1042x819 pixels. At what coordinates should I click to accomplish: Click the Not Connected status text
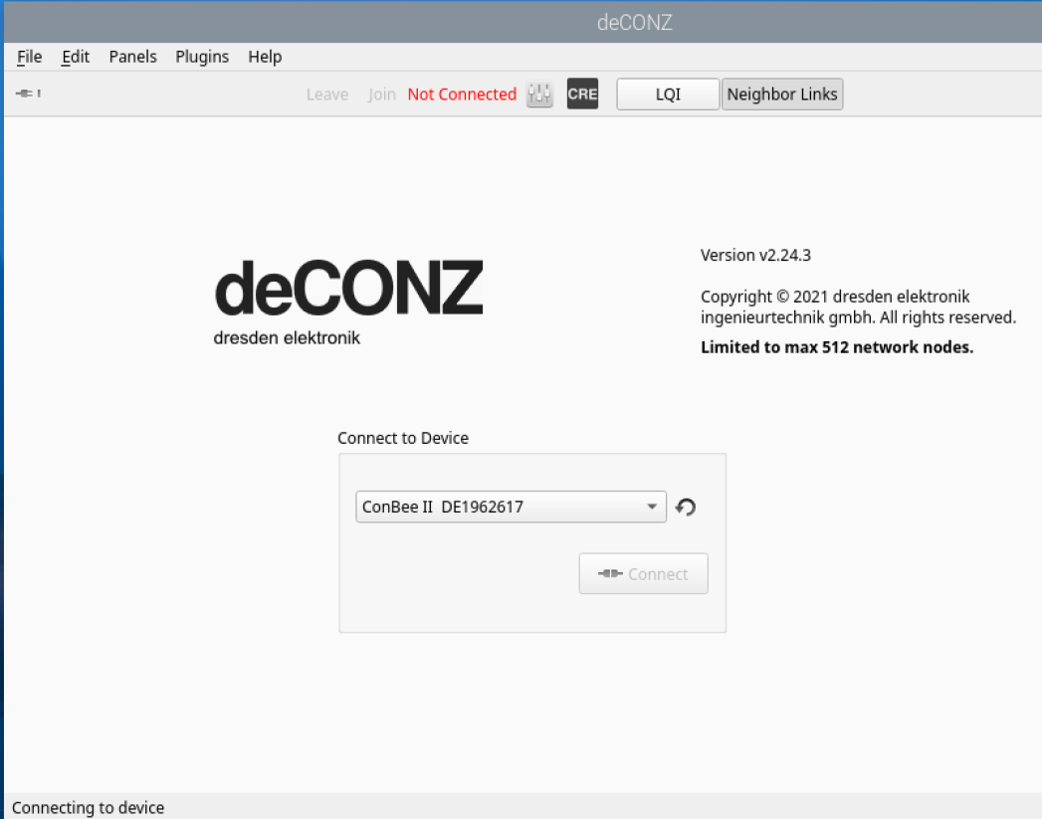pos(462,95)
